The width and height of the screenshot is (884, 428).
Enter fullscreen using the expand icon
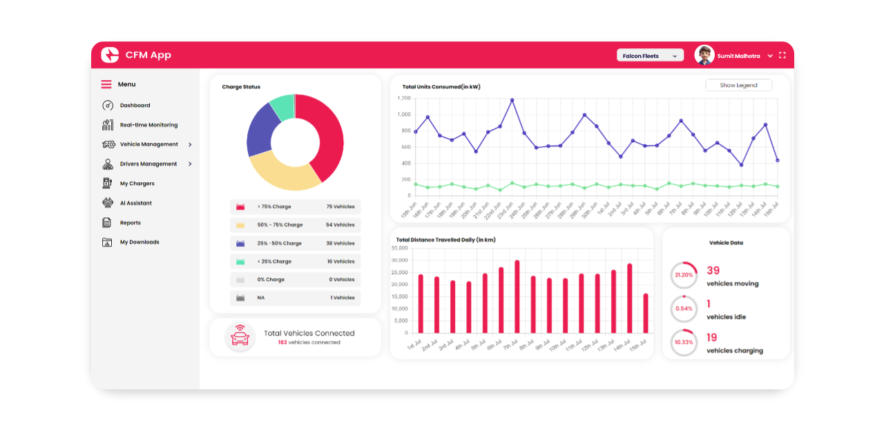(782, 55)
